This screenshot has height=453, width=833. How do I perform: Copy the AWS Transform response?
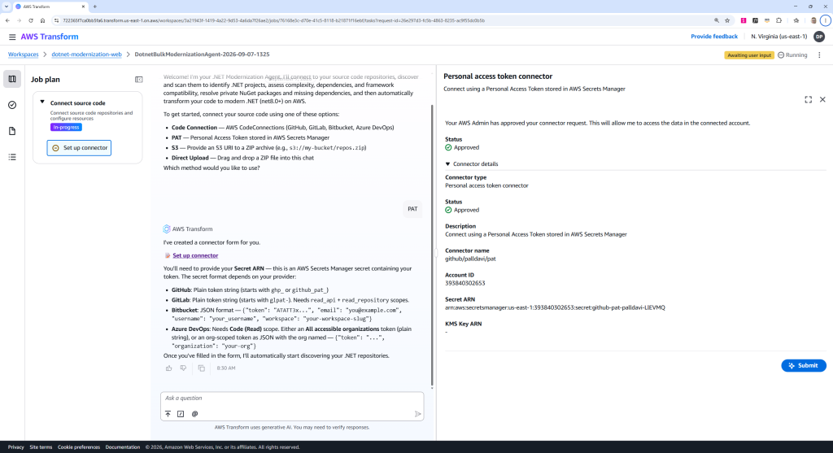202,368
